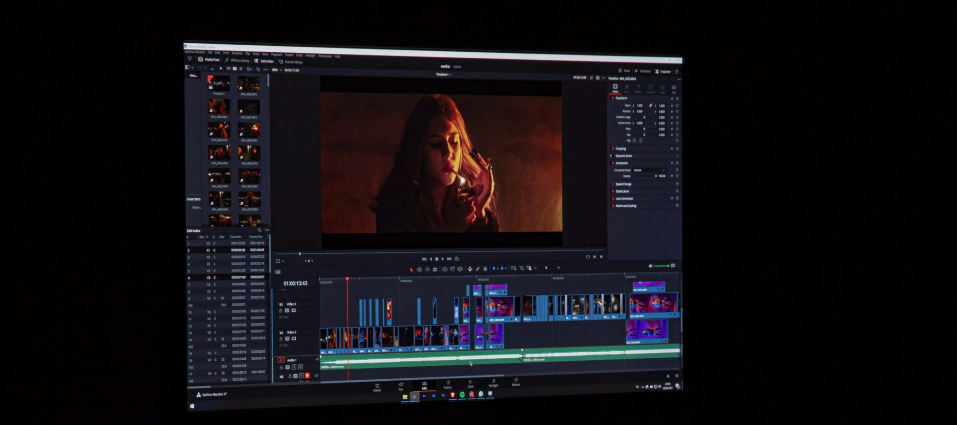This screenshot has width=957, height=425.
Task: Mute the Audio 1 track
Action: [300, 367]
